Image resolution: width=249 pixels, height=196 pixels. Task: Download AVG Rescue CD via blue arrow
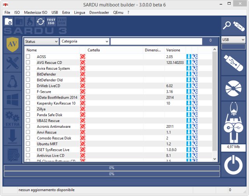pyautogui.click(x=189, y=62)
